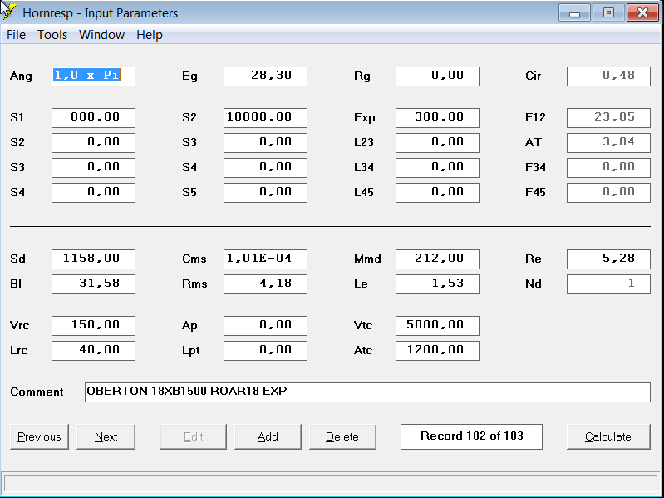Click the greyed-out Edit button
Viewport: 664px width, 498px height.
click(193, 436)
